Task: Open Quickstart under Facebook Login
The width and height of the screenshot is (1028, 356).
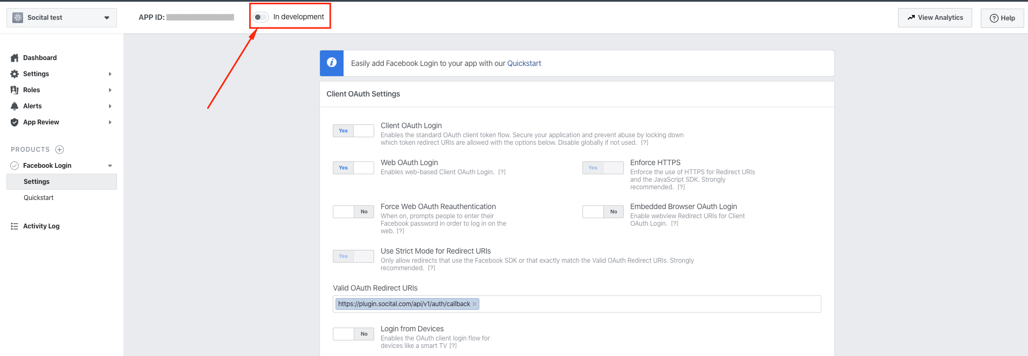Action: click(x=39, y=198)
